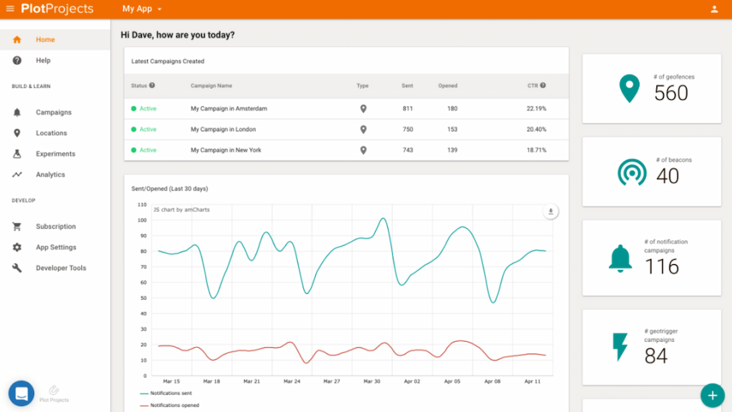Expand the My App dropdown
This screenshot has height=412, width=732.
coord(142,9)
